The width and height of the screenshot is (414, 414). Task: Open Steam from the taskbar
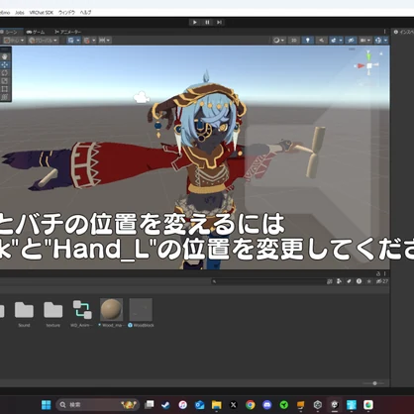(165, 404)
